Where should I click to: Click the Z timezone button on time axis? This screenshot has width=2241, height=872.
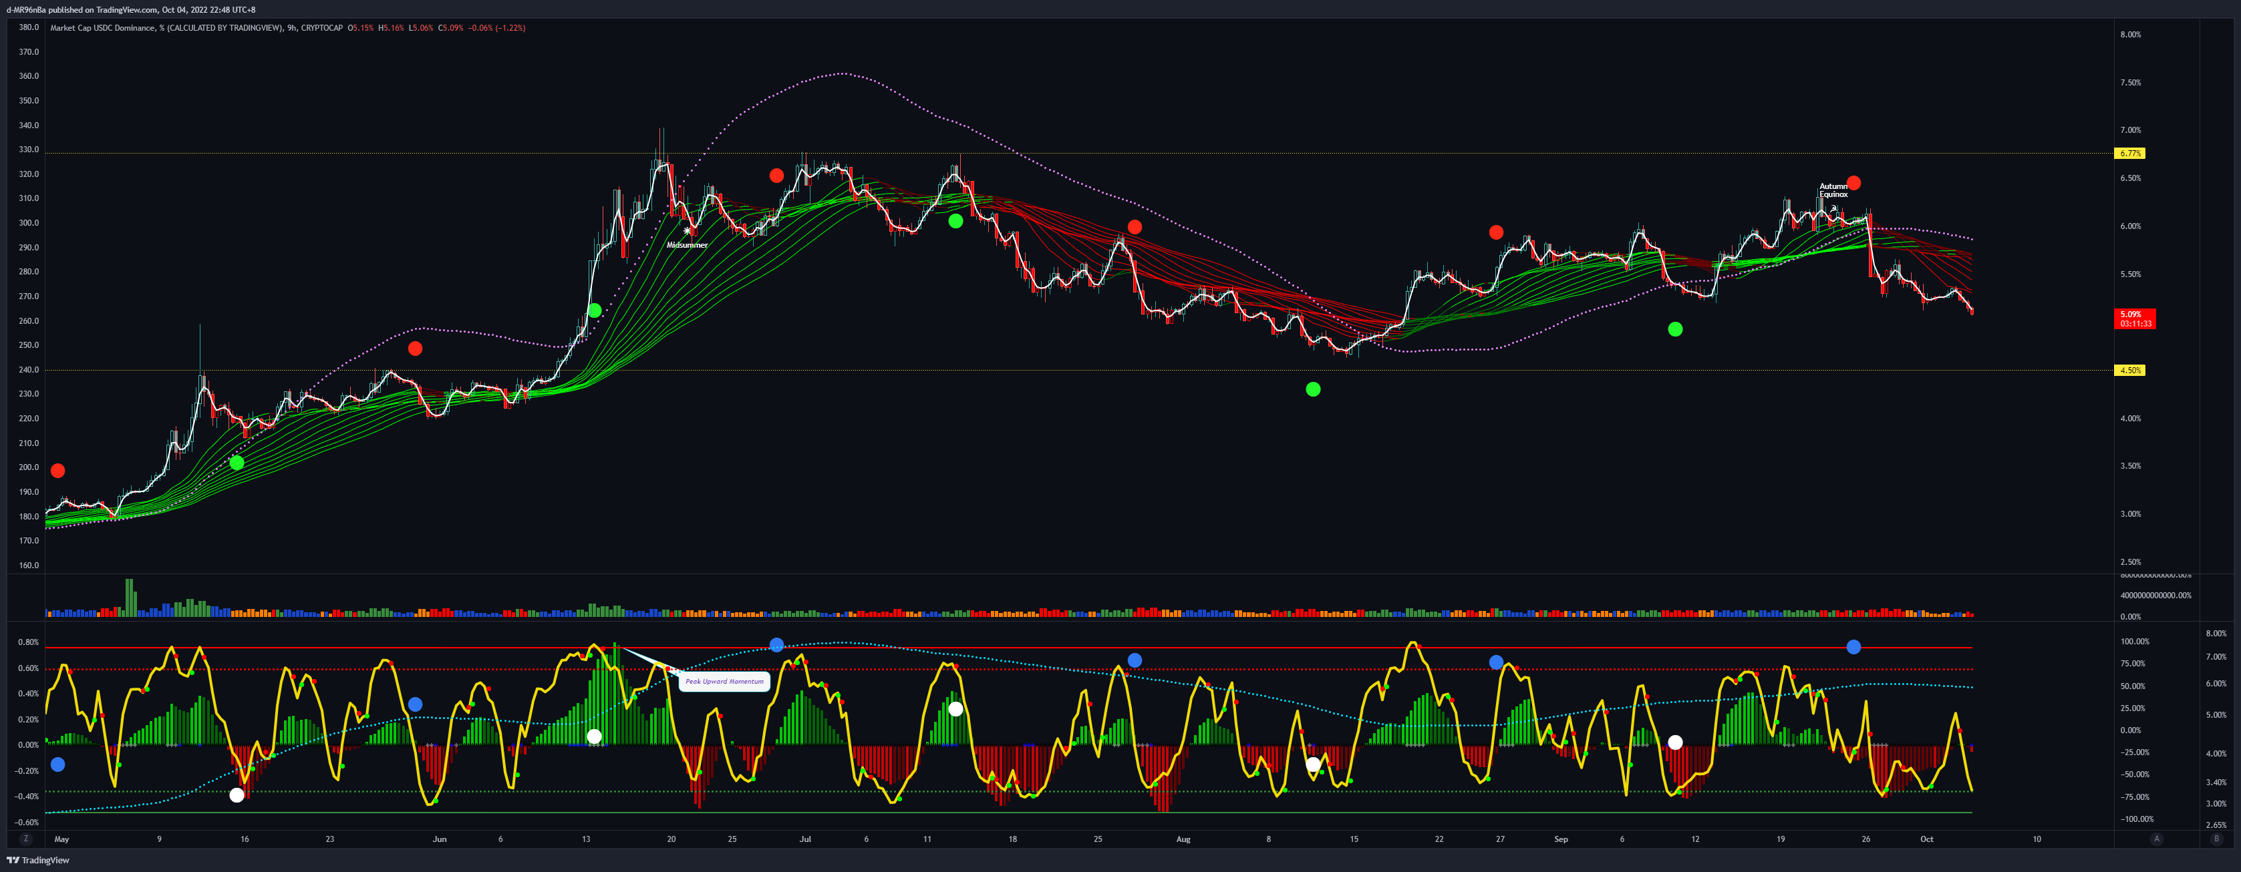tap(25, 839)
